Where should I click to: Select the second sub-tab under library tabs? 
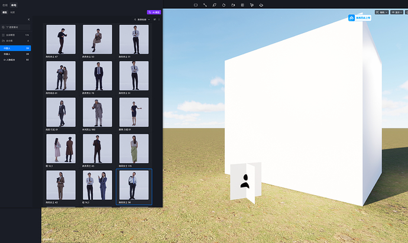tap(13, 12)
